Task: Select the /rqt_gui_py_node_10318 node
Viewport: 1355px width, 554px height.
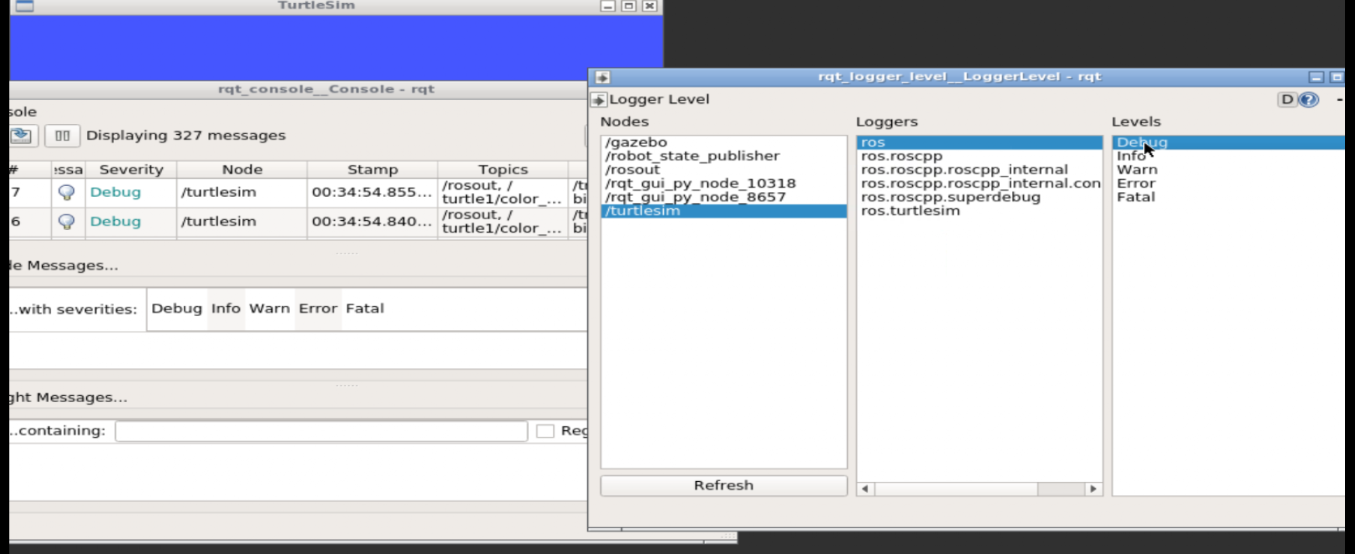Action: tap(724, 184)
